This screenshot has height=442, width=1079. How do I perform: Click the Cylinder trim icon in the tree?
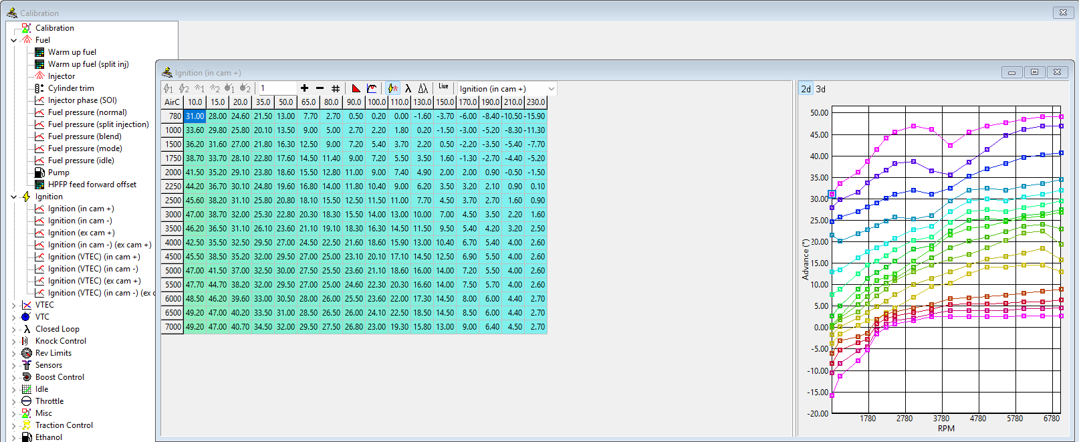(x=39, y=88)
